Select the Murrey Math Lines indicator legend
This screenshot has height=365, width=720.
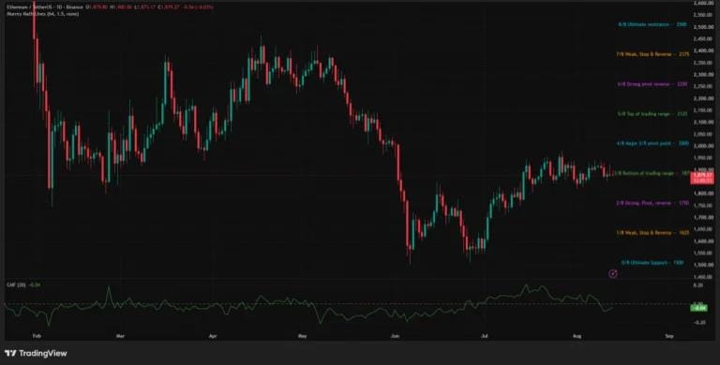pos(43,14)
